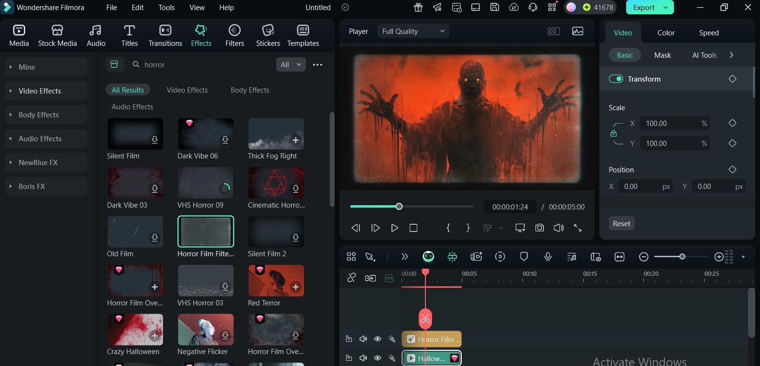This screenshot has height=366, width=760.
Task: Open the Edit menu
Action: coord(138,7)
